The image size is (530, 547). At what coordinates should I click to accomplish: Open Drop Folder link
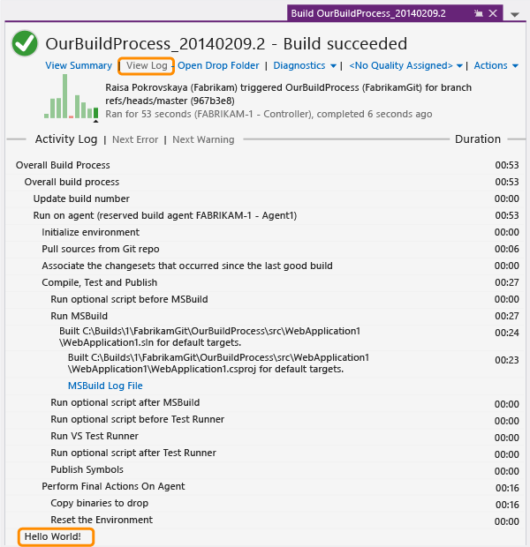click(218, 65)
